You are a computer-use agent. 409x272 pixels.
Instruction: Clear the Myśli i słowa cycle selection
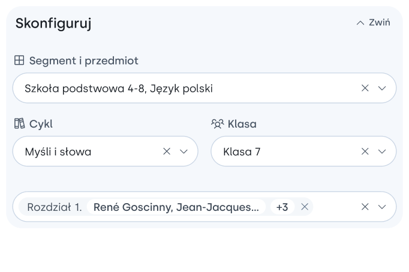[x=167, y=152]
